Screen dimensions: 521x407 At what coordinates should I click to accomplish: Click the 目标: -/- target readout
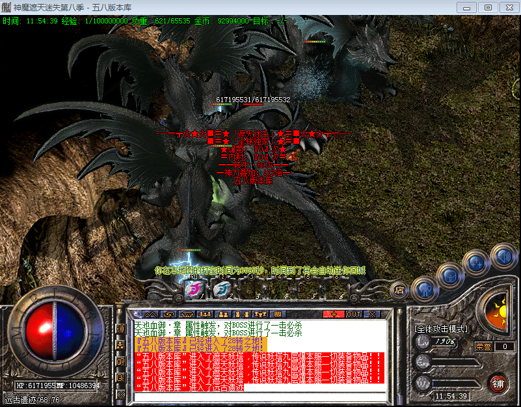271,21
